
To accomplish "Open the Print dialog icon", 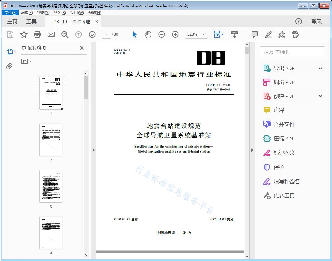I will (37, 34).
